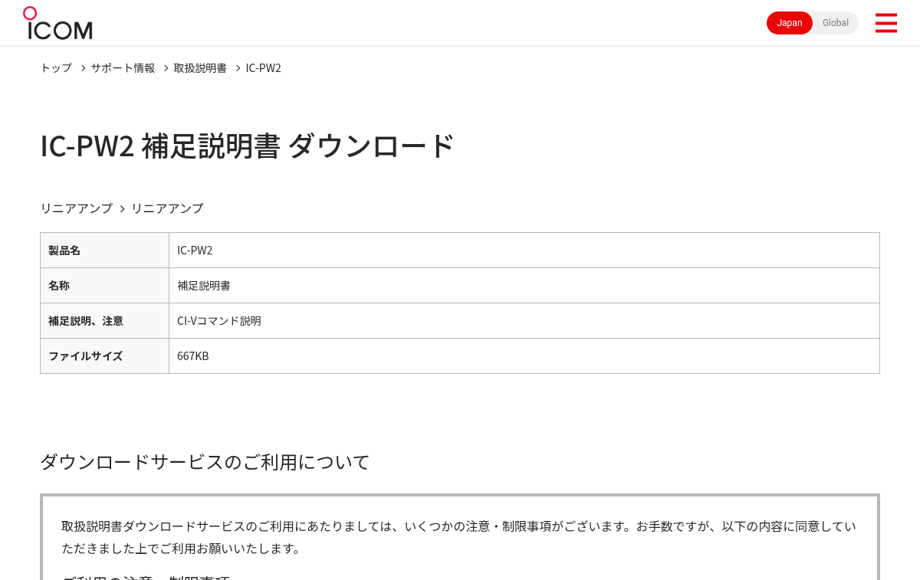Select the 名称 header cell

104,286
